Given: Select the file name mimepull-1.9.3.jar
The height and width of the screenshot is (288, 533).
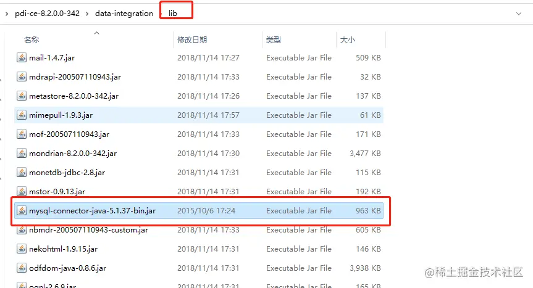Looking at the screenshot, I should tap(61, 115).
